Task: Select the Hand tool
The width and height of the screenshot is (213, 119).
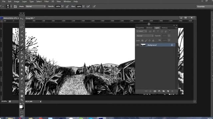Action: [x=22, y=96]
